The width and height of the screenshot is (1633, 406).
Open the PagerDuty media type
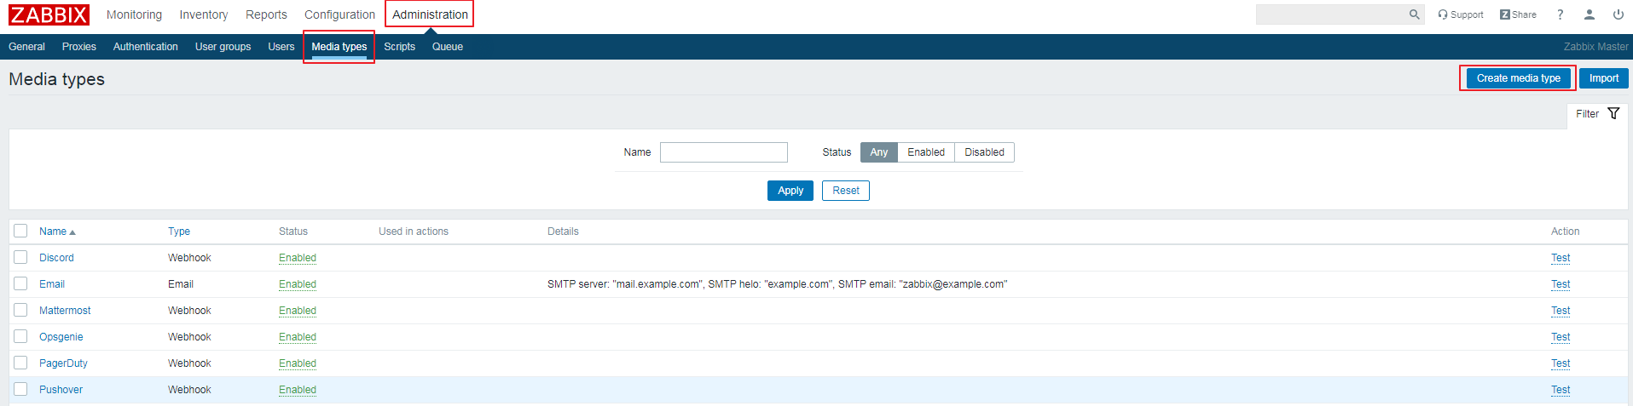[63, 363]
